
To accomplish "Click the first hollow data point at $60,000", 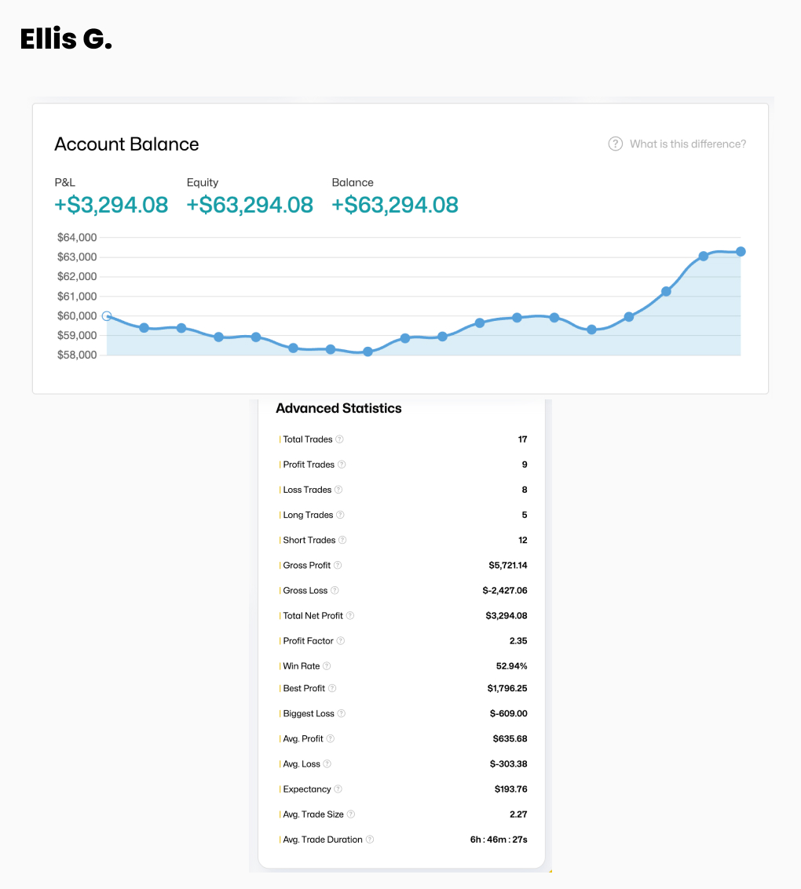I will [x=107, y=316].
